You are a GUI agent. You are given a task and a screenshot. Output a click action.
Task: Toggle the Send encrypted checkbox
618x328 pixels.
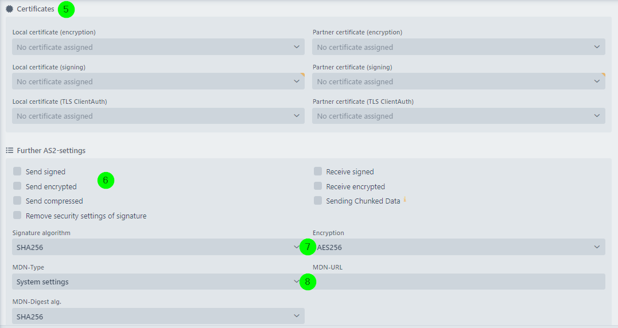coord(17,186)
